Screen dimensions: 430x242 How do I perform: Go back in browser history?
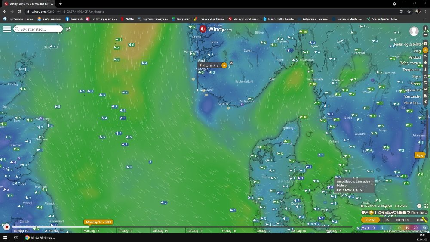tap(5, 12)
